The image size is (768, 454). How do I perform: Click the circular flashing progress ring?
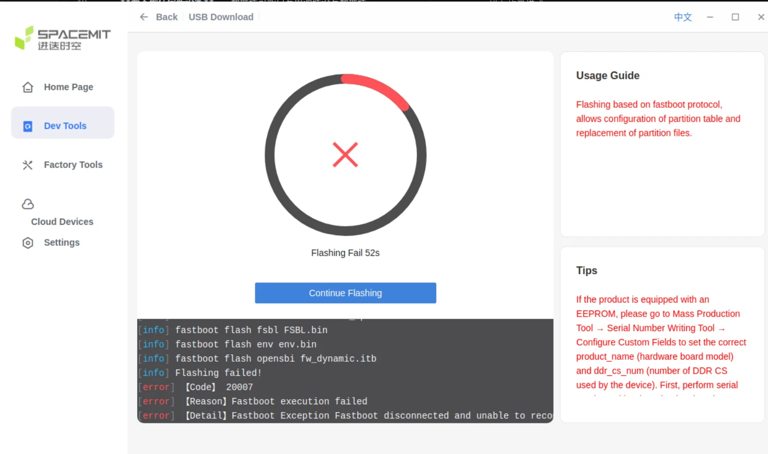[345, 154]
